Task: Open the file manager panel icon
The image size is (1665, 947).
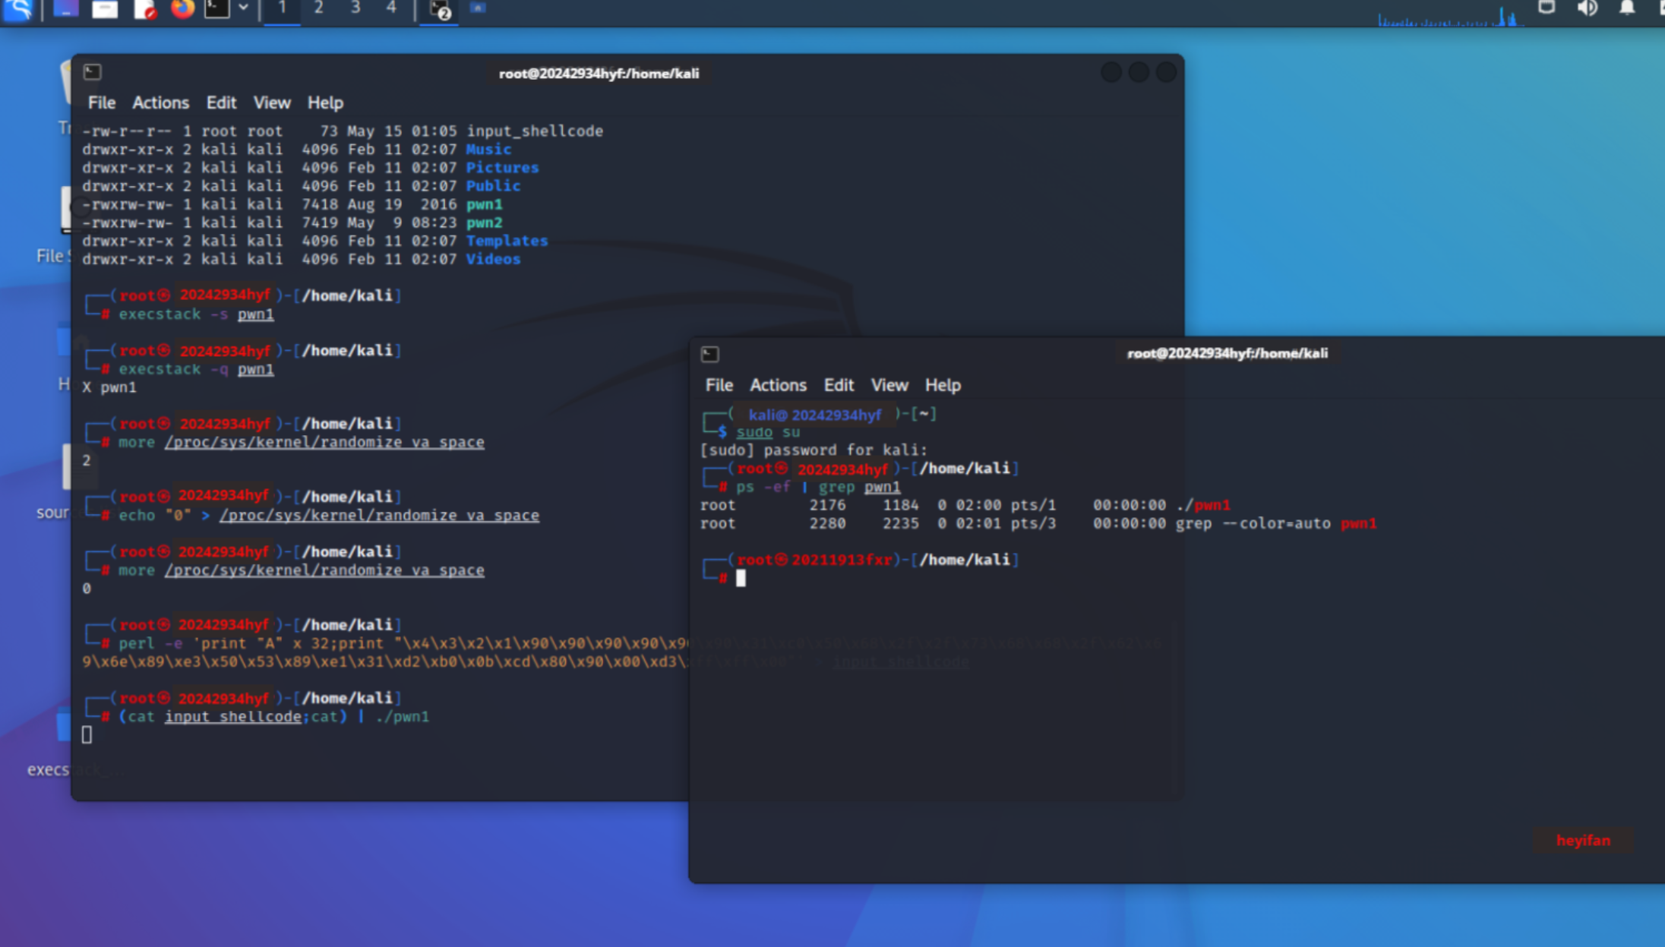Action: coord(105,9)
